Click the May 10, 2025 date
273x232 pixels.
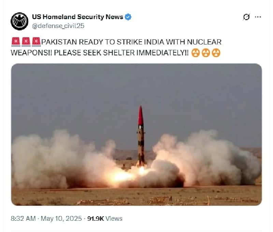pos(61,218)
